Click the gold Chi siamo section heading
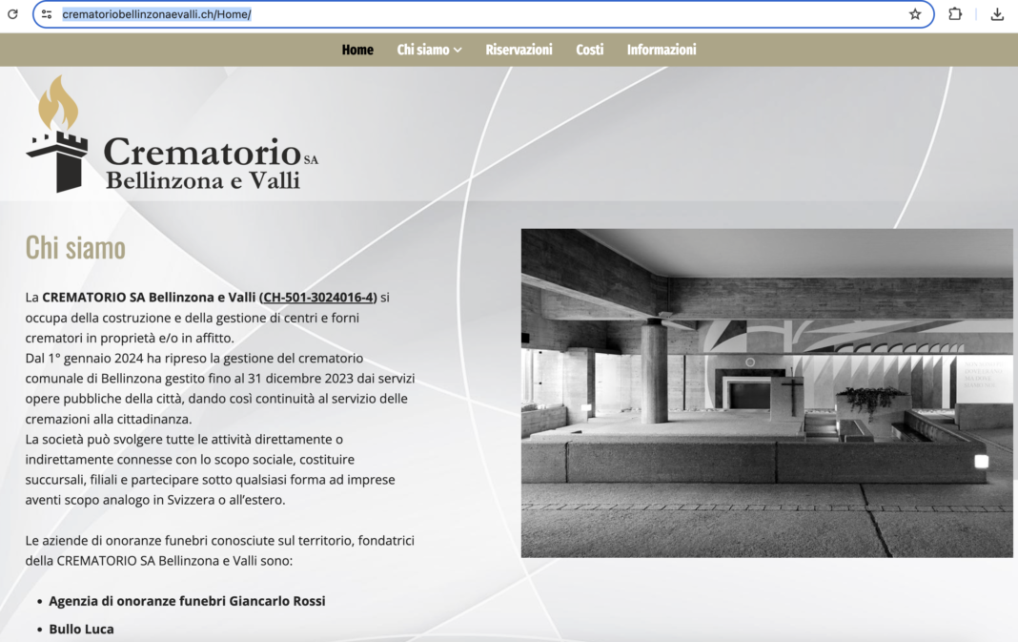The image size is (1018, 642). click(x=75, y=247)
